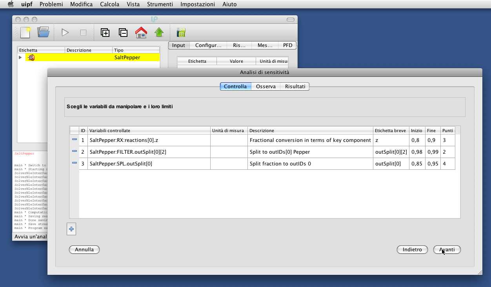Switch to the Osserva tab
491x287 pixels.
[266, 86]
